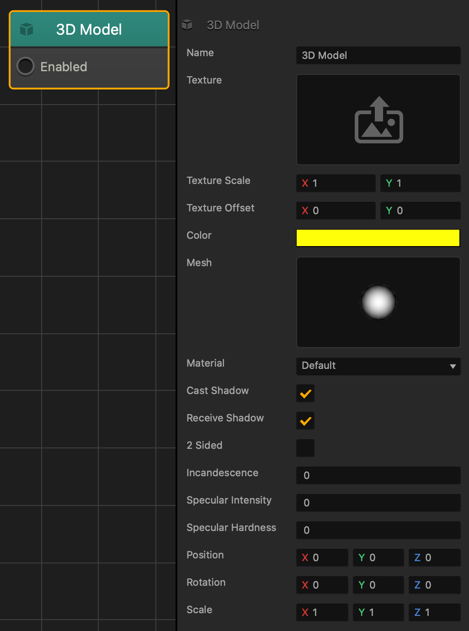Screen dimensions: 469x631
Task: Select the white sphere mesh preview
Action: [x=378, y=302]
